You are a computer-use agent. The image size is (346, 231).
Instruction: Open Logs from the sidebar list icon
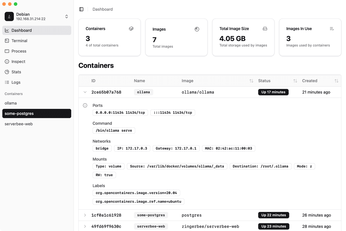(16, 82)
